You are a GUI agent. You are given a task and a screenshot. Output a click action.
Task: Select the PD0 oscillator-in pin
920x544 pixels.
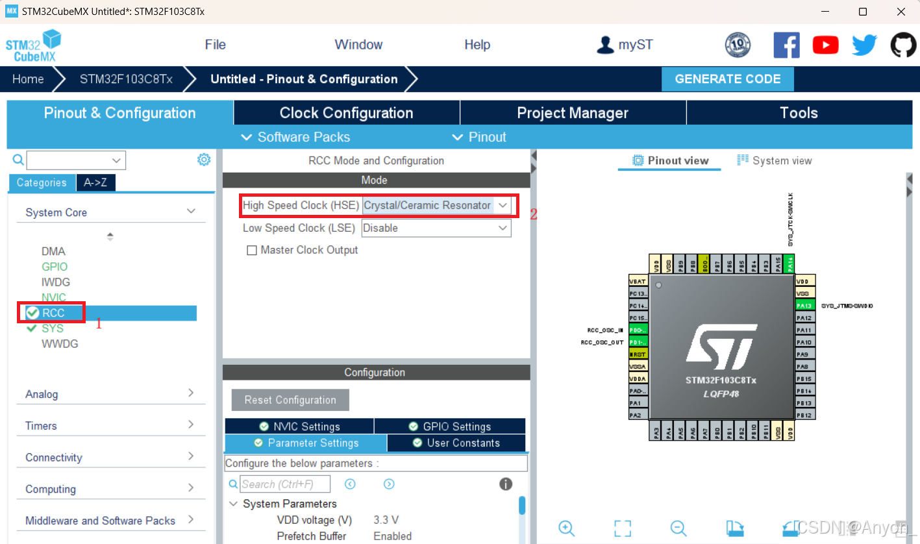tap(638, 330)
